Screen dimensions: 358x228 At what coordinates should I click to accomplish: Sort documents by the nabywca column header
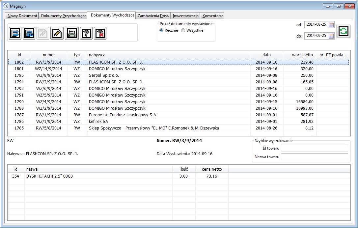(x=169, y=55)
